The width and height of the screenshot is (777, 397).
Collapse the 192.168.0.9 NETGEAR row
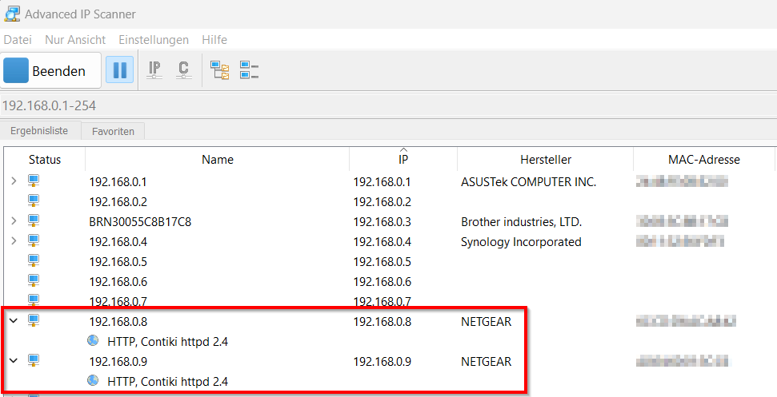coord(14,360)
